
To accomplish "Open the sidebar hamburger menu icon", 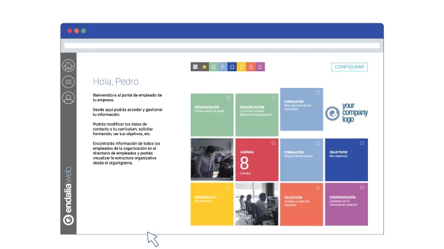I will click(68, 82).
